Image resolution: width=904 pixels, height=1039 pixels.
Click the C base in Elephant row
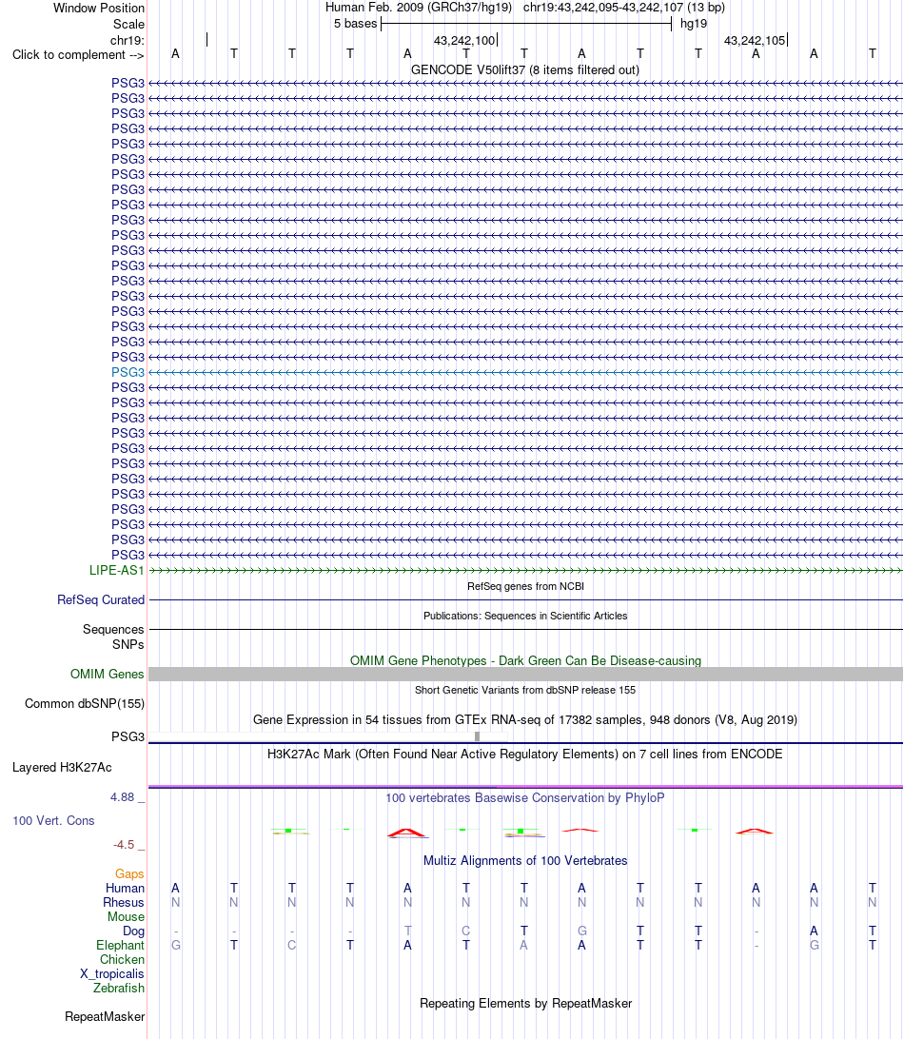point(291,946)
